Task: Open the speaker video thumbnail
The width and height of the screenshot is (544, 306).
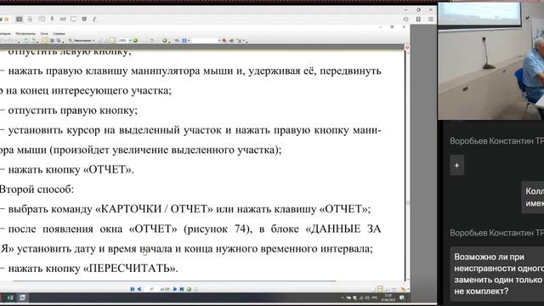Action: click(x=491, y=61)
